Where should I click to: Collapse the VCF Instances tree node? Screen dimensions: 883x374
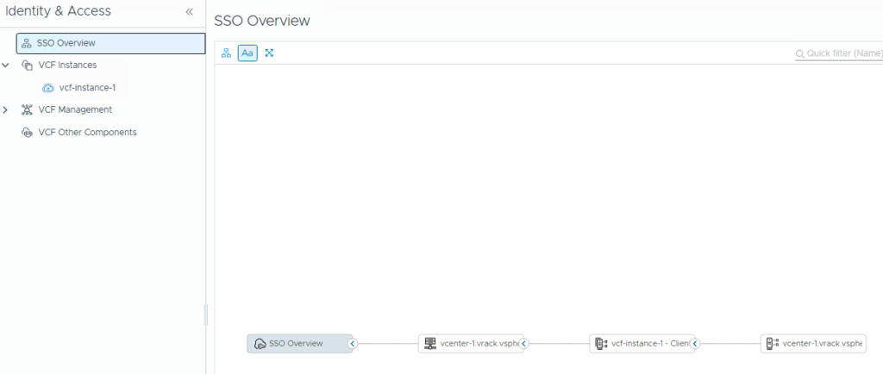coord(6,65)
